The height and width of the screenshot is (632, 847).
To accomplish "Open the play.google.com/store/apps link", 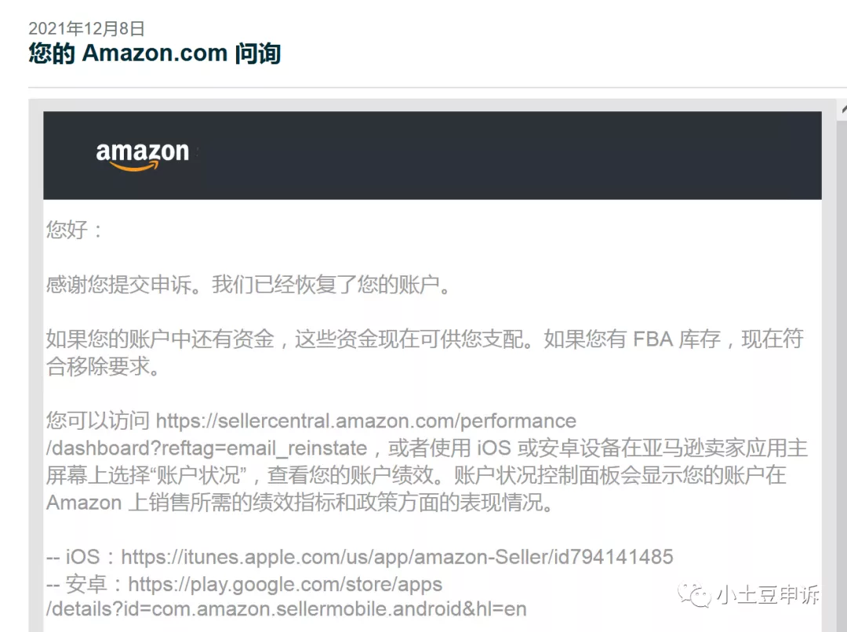I will (285, 584).
